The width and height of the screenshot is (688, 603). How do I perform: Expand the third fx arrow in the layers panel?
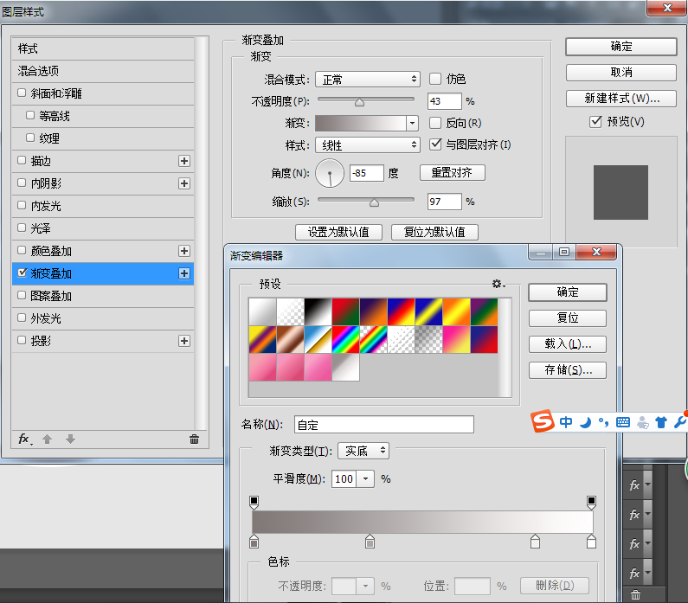[647, 543]
